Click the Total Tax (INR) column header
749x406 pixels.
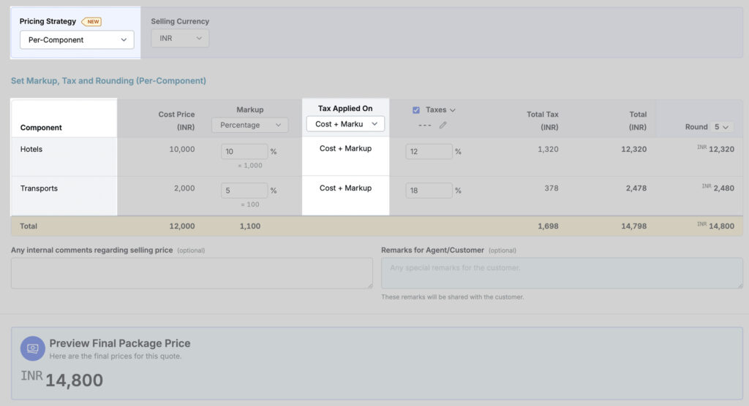click(x=543, y=120)
